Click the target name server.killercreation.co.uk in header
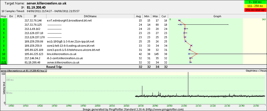Screen dimensions: 267x111 click(47, 3)
